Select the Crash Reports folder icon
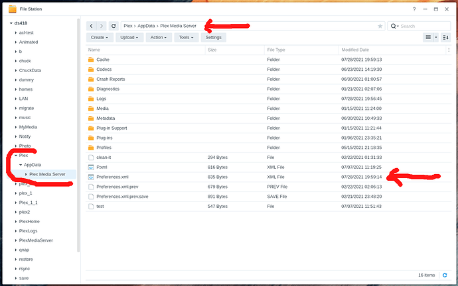The image size is (458, 286). pos(91,79)
